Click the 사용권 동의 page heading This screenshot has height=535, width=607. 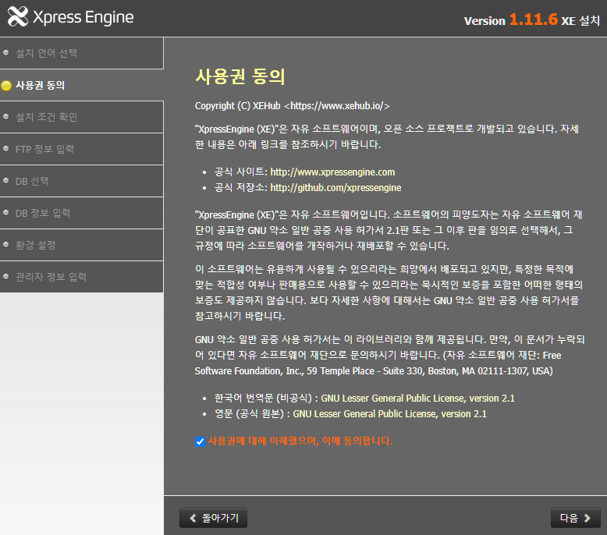pos(240,76)
